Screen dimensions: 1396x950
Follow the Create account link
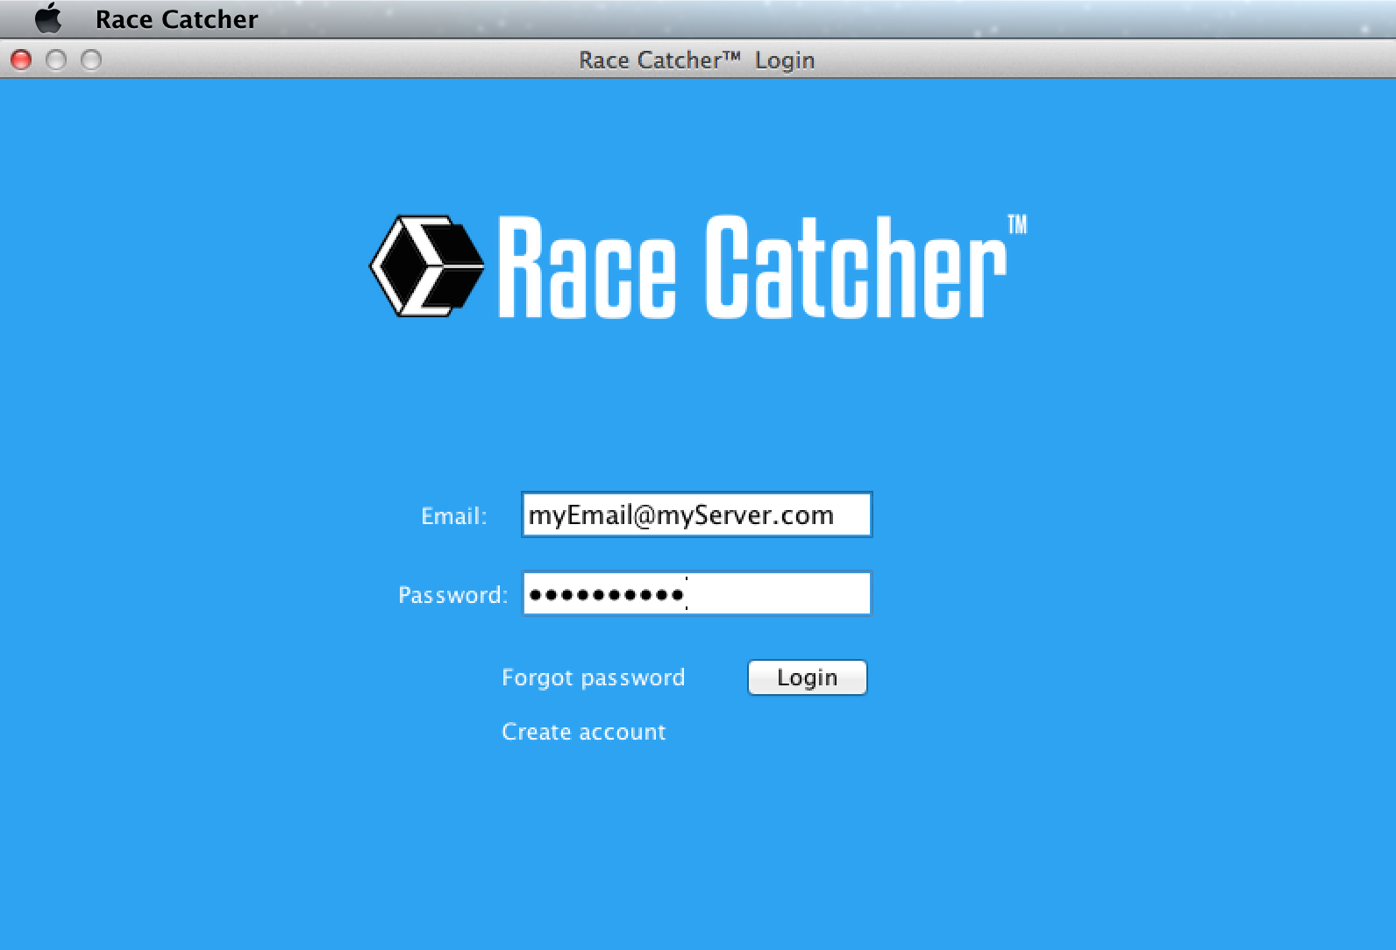pyautogui.click(x=583, y=732)
